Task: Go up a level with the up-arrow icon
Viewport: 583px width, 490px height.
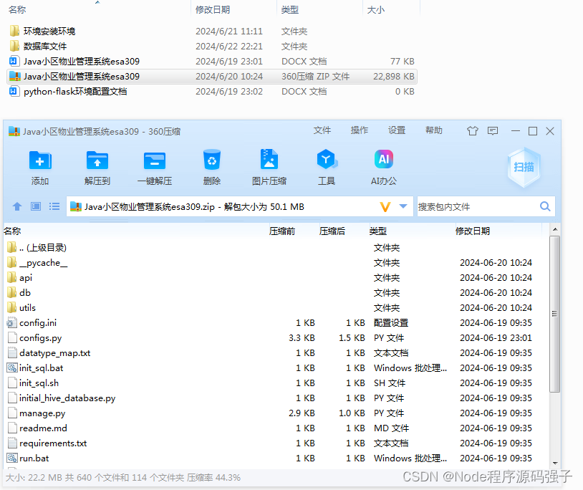Action: [16, 207]
